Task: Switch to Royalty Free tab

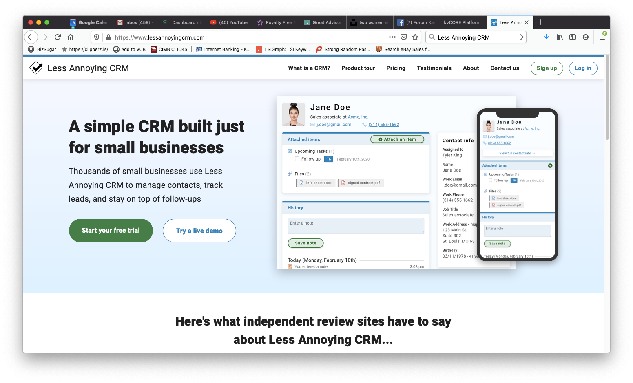Action: click(x=276, y=22)
